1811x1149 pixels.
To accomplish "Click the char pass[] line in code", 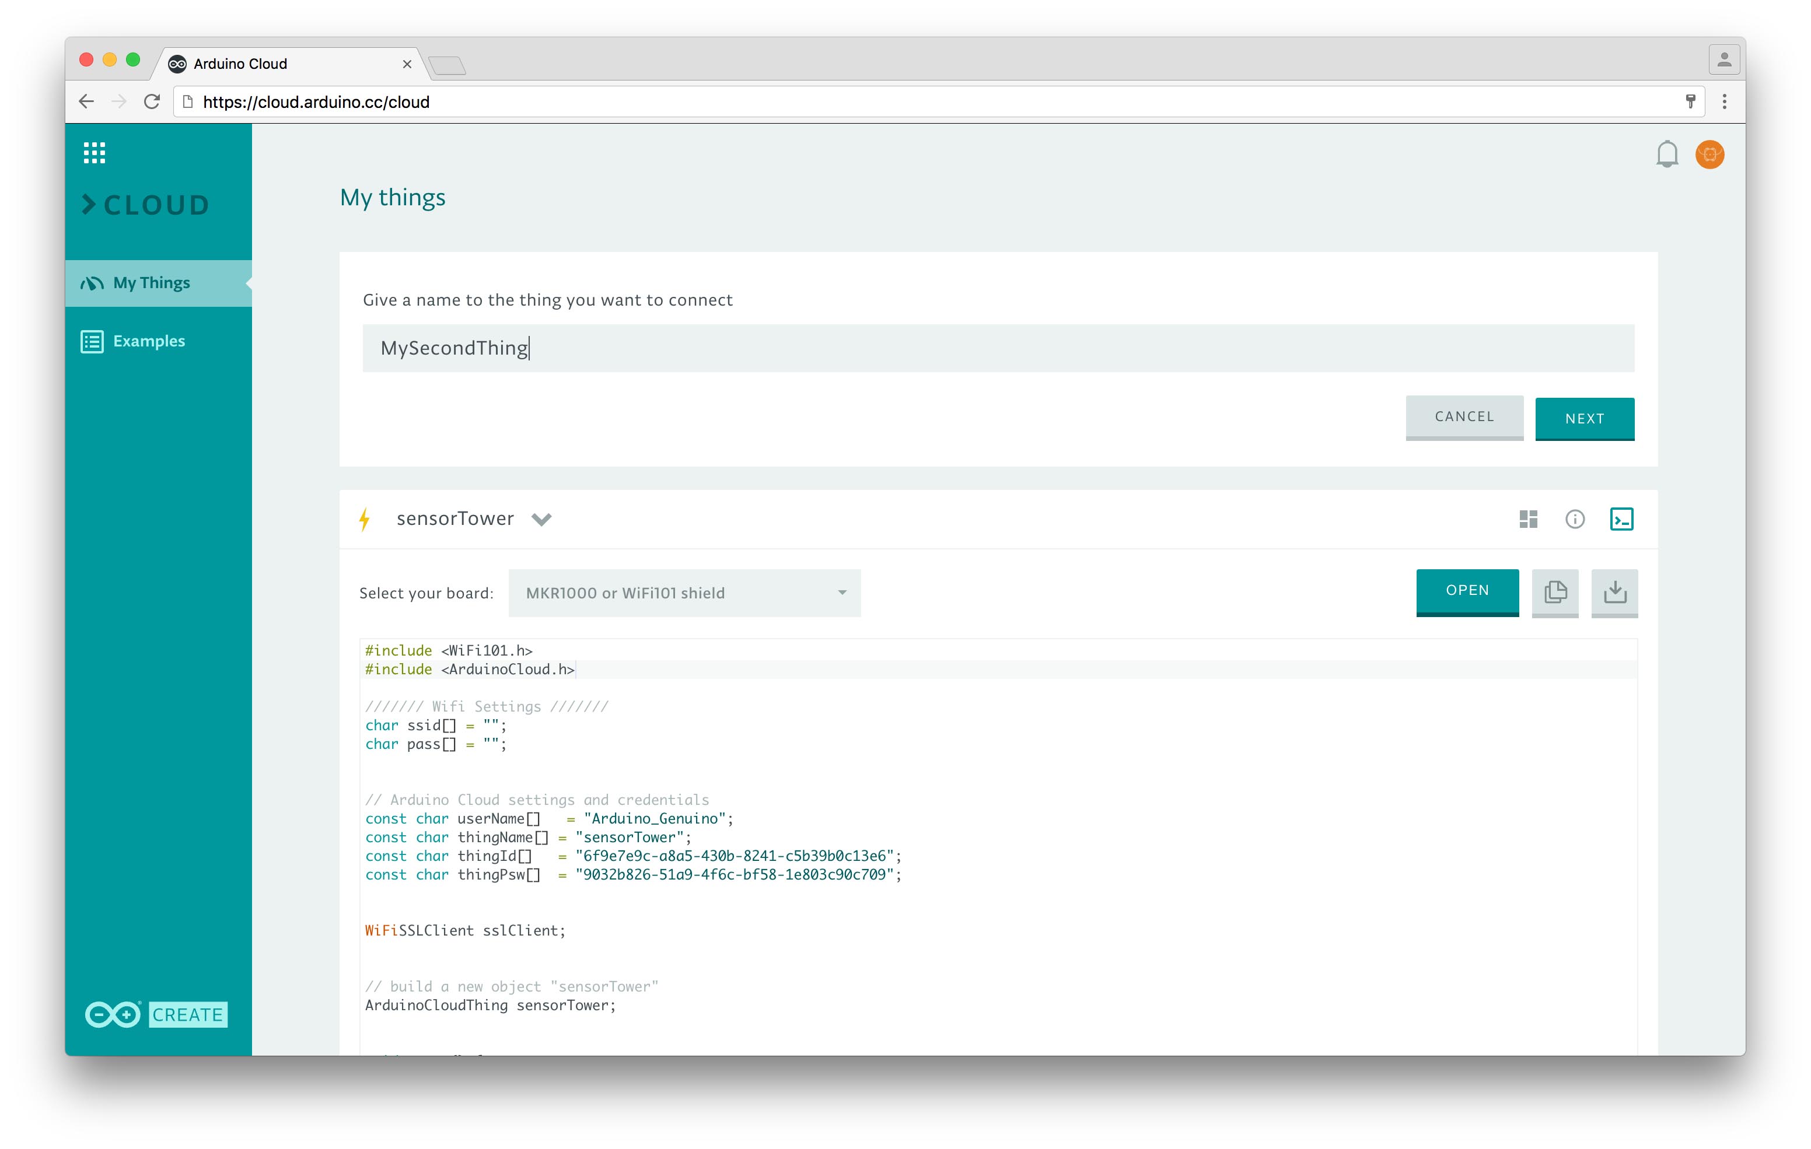I will coord(436,744).
